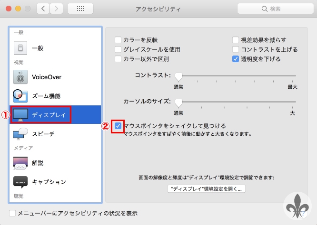Click the メディア section header text
The image size is (317, 225).
click(x=23, y=148)
